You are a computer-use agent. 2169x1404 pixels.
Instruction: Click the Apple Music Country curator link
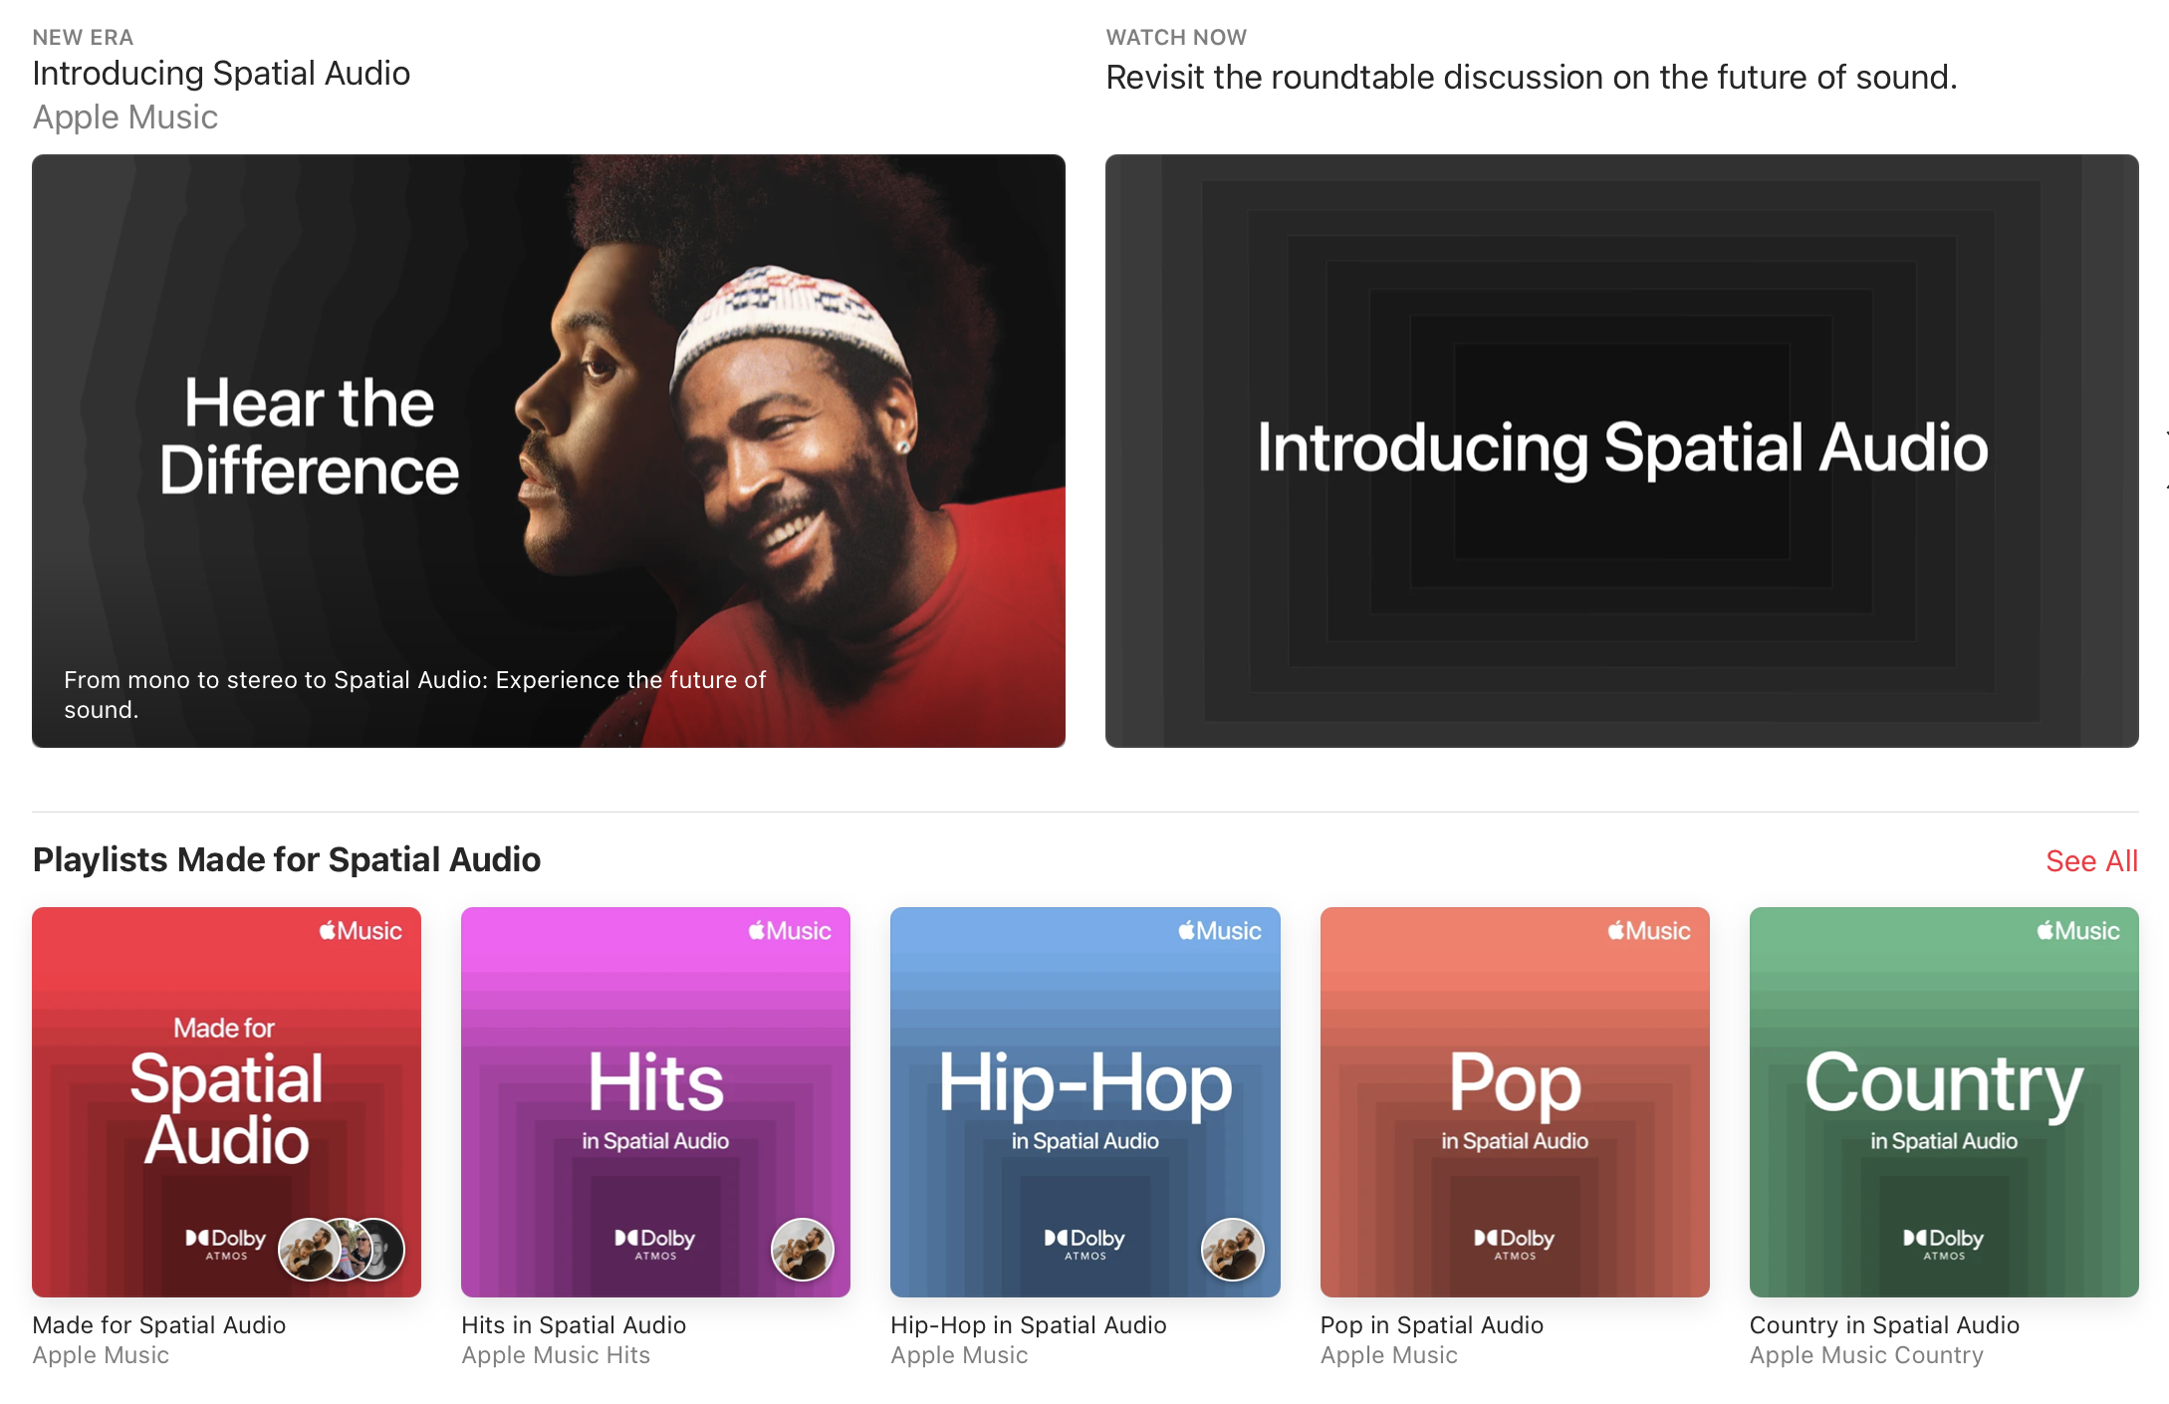[x=1865, y=1355]
